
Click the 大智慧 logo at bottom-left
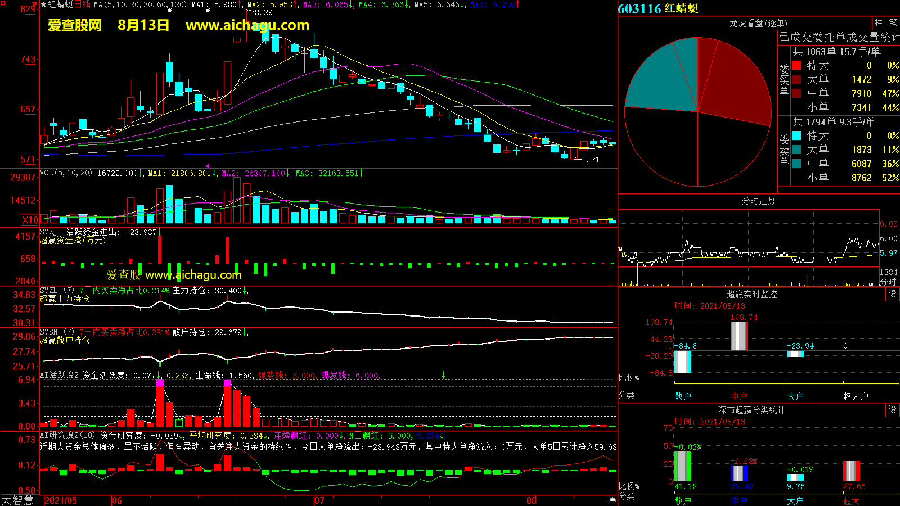tap(18, 500)
